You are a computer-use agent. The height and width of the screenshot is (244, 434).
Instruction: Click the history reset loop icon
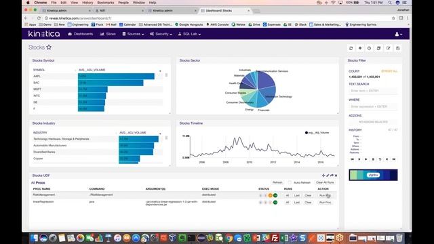(x=380, y=159)
